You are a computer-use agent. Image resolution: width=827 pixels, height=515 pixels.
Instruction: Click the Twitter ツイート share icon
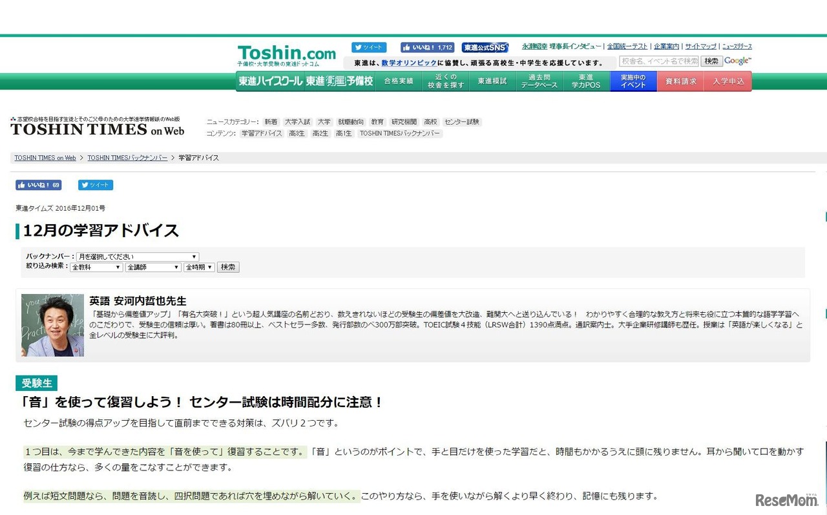pyautogui.click(x=369, y=47)
